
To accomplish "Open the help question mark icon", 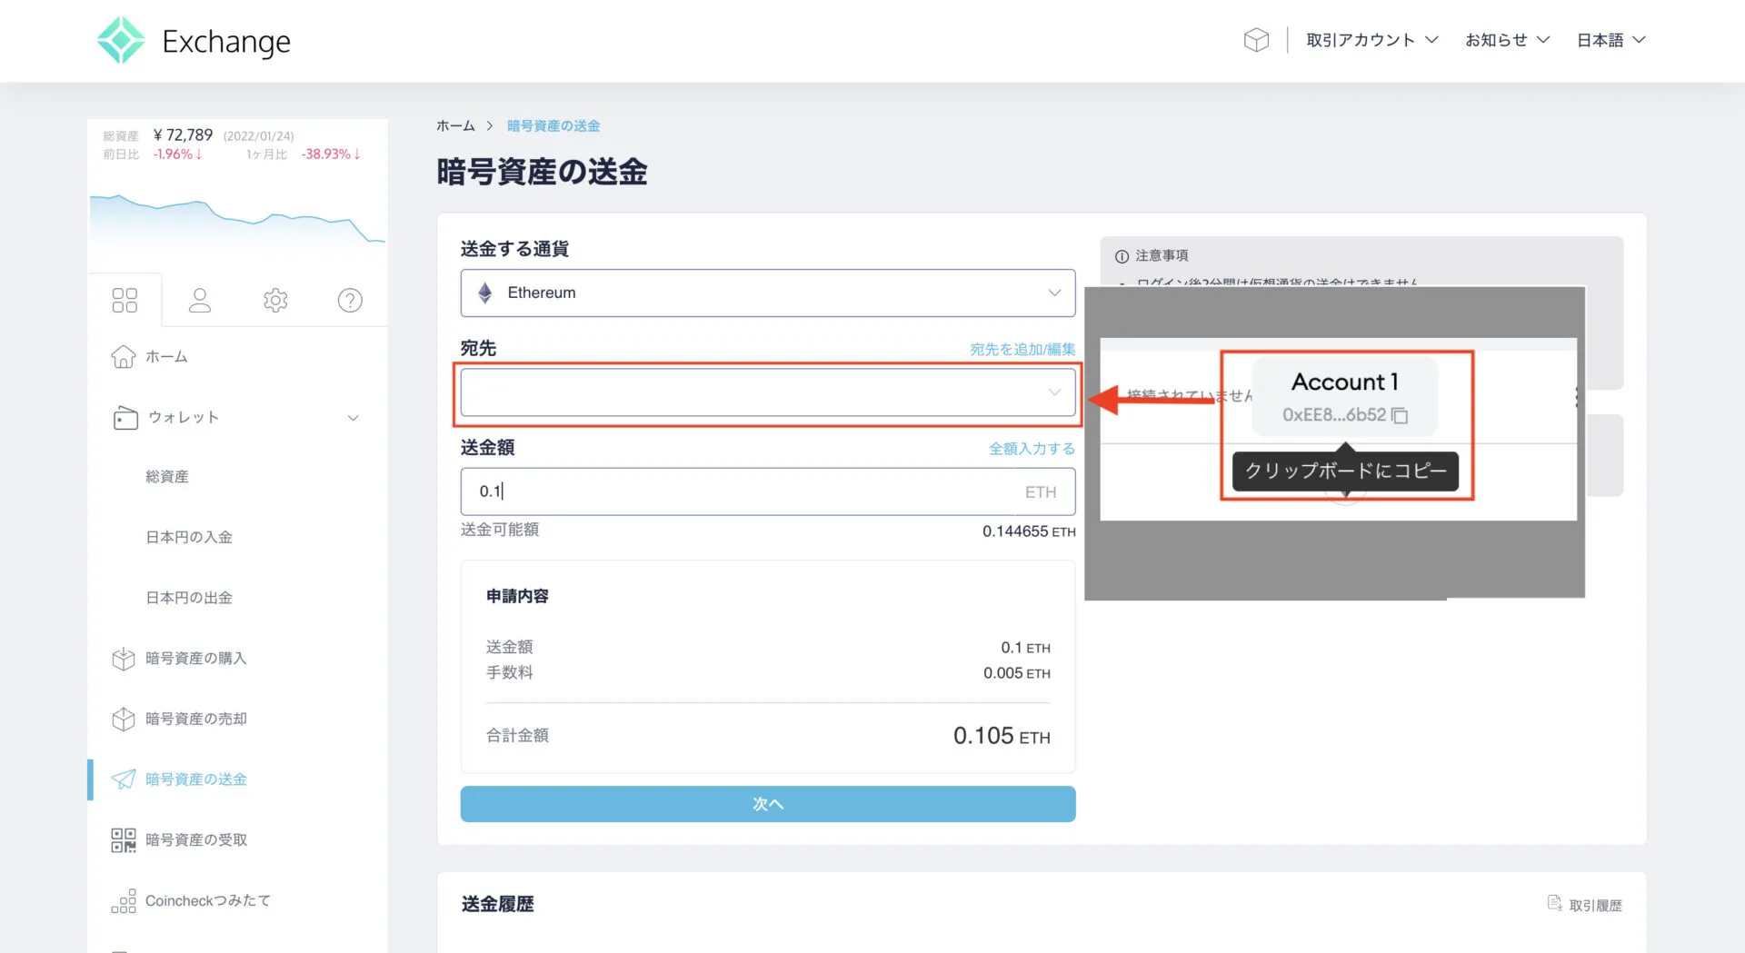I will coord(350,299).
